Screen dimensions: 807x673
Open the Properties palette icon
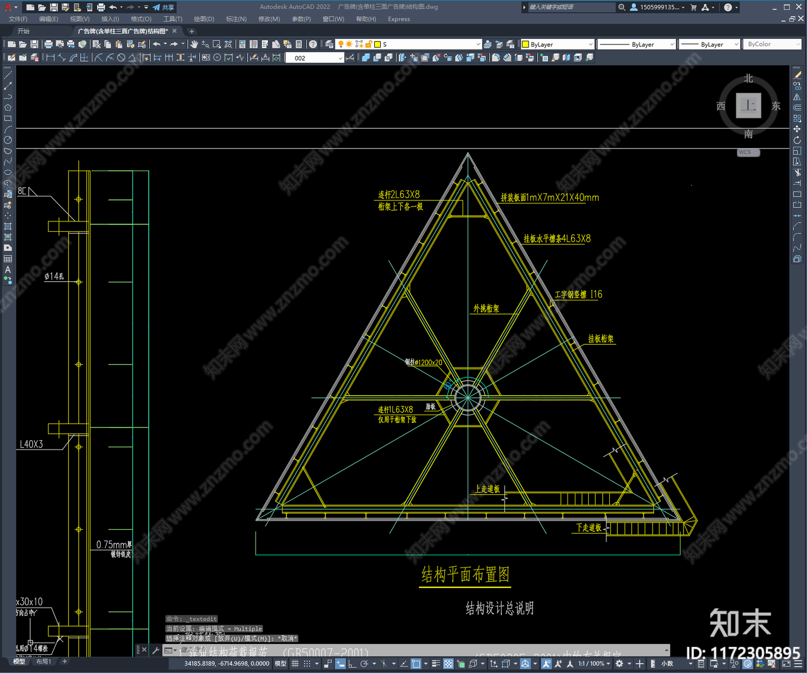242,44
